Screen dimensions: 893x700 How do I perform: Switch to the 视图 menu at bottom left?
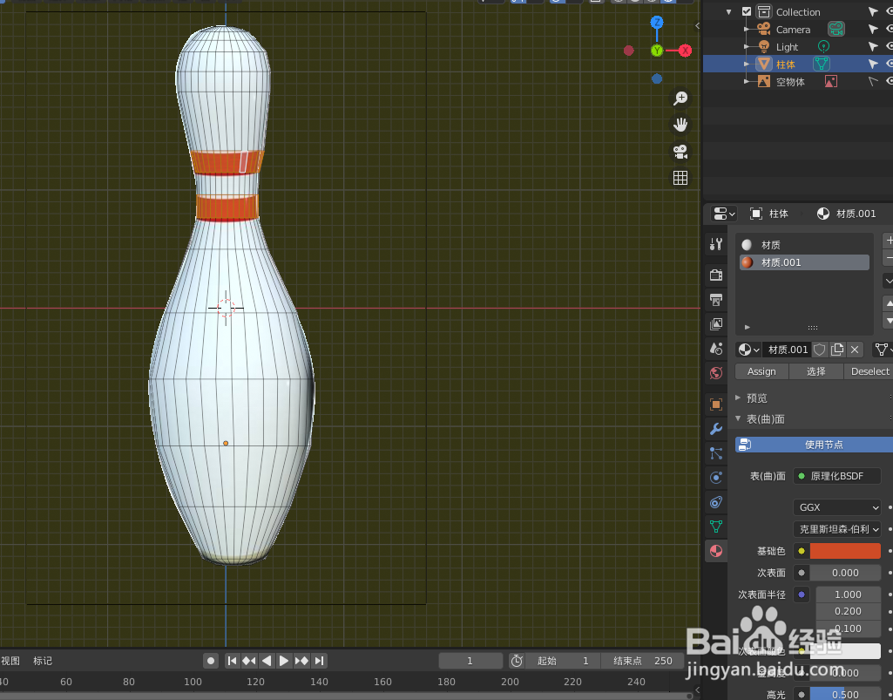[x=12, y=660]
